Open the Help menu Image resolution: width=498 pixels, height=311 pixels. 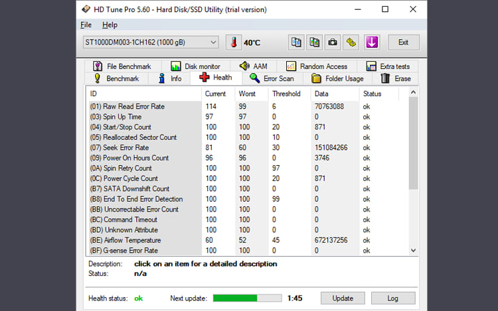pos(110,25)
